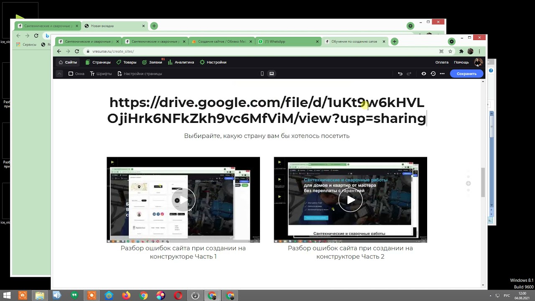Play the Часть 2 video
This screenshot has width=535, height=301.
pyautogui.click(x=350, y=200)
